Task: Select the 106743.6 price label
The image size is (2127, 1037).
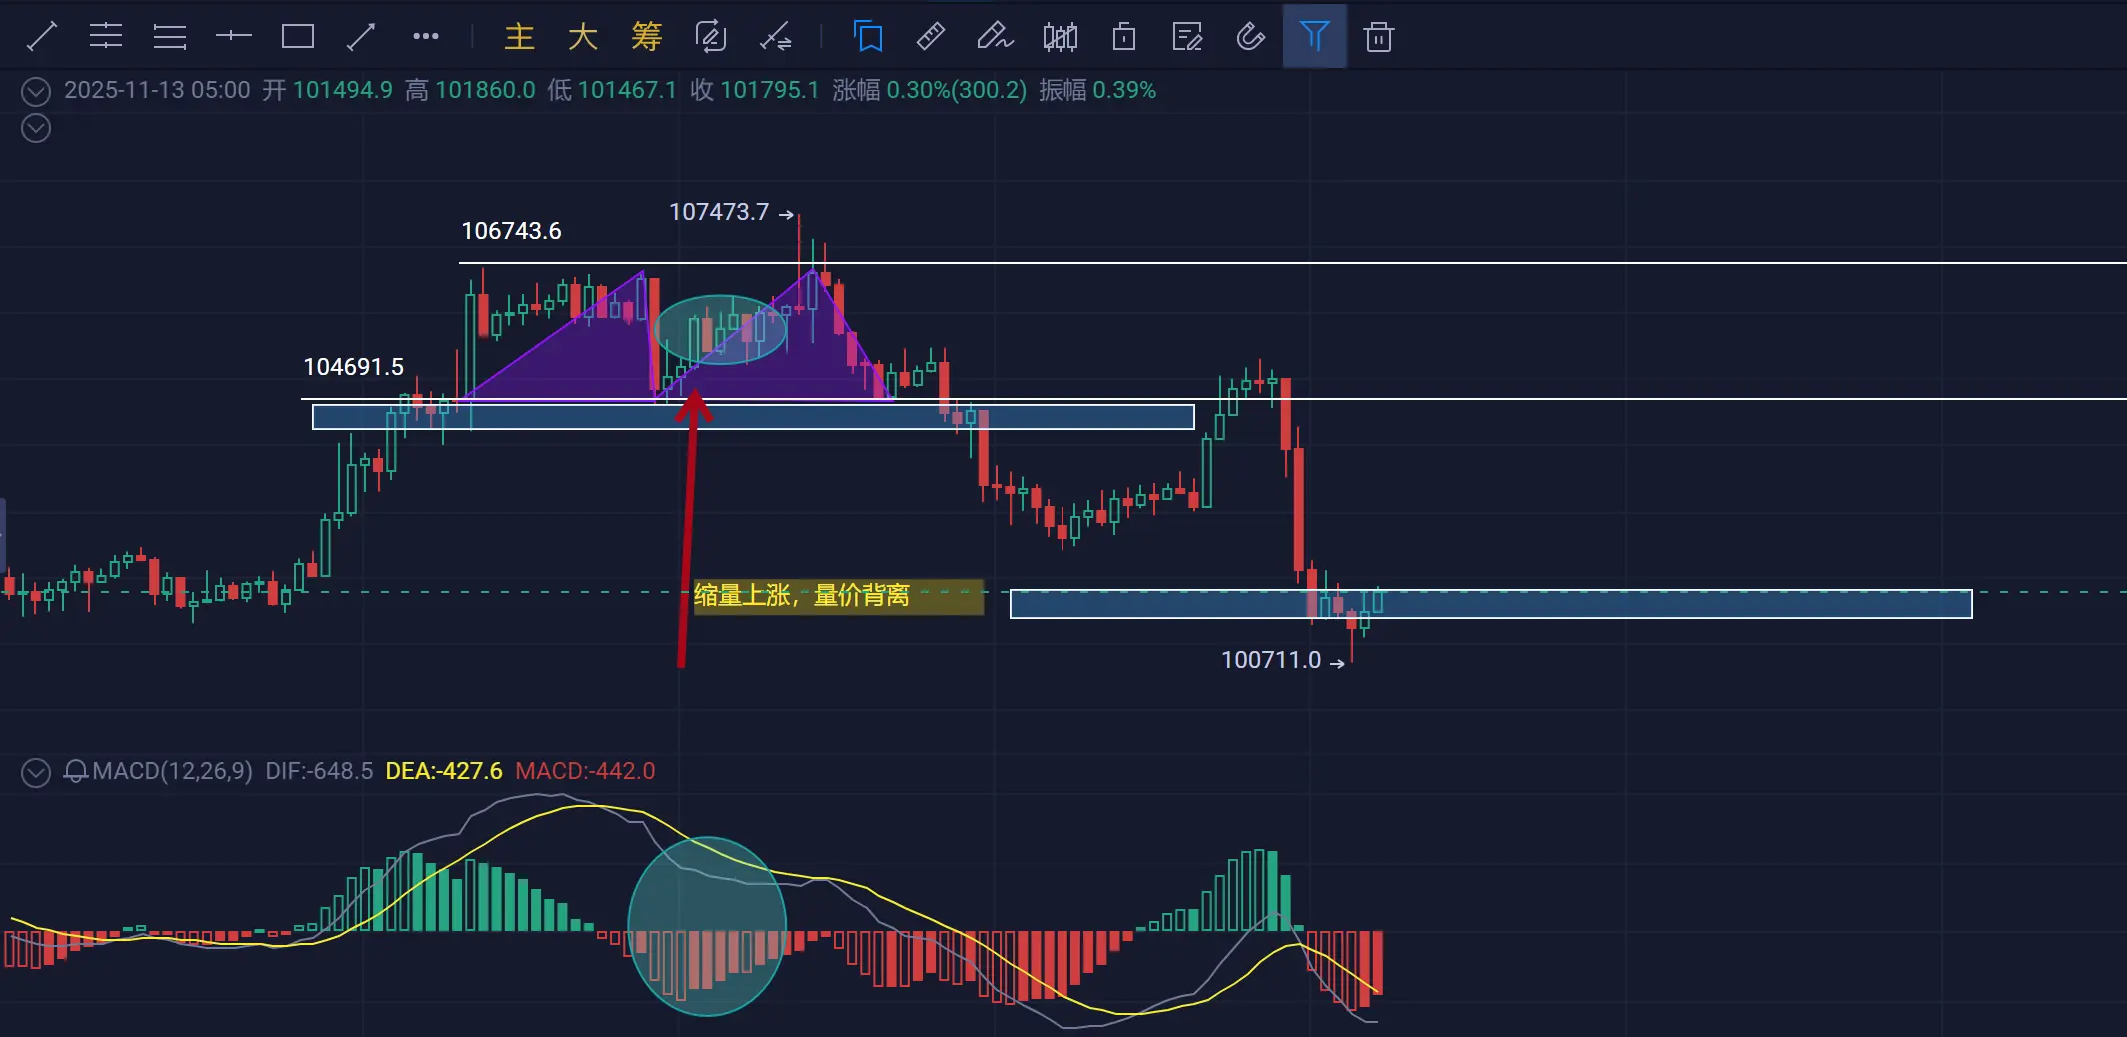Action: click(511, 231)
